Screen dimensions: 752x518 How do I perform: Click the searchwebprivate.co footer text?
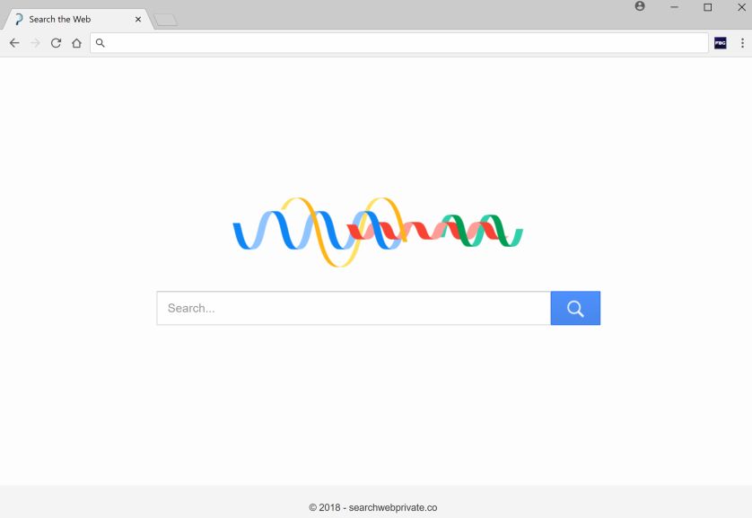click(x=373, y=507)
